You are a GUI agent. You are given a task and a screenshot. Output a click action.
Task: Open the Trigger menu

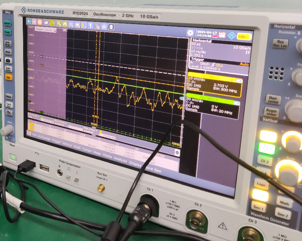pos(56,141)
